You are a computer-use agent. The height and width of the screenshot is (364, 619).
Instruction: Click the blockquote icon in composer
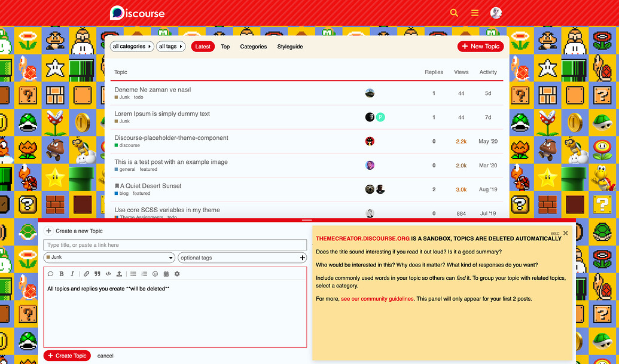97,274
